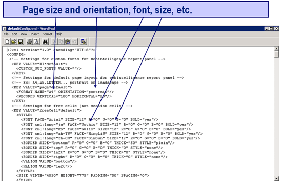This screenshot has height=185, width=282.
Task: Click the comment 'Ex: A4,A5,LETTER...'
Action: pos(70,83)
